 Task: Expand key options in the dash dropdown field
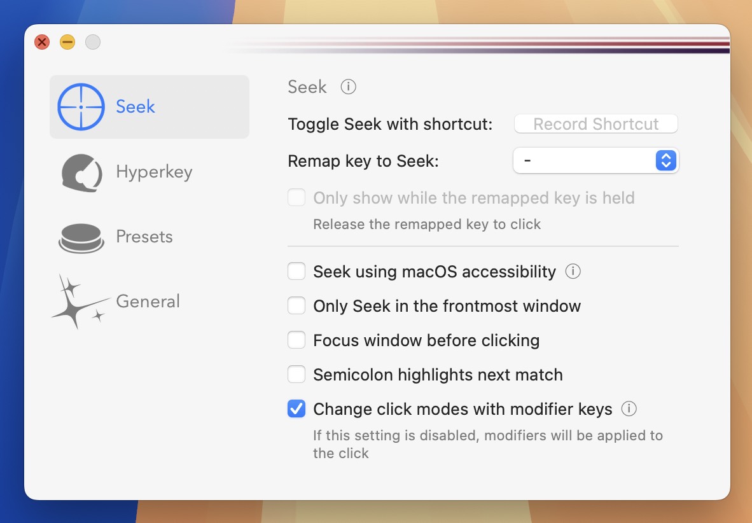[x=595, y=160]
